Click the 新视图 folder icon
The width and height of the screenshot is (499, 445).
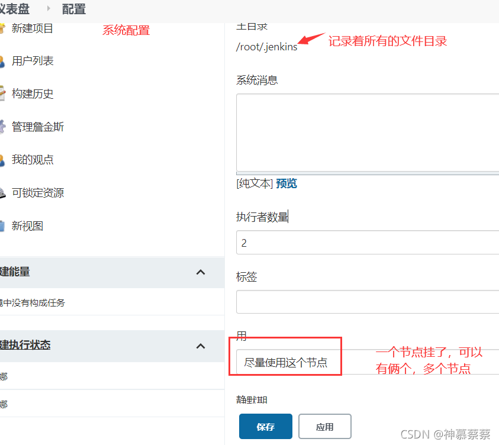pos(2,226)
